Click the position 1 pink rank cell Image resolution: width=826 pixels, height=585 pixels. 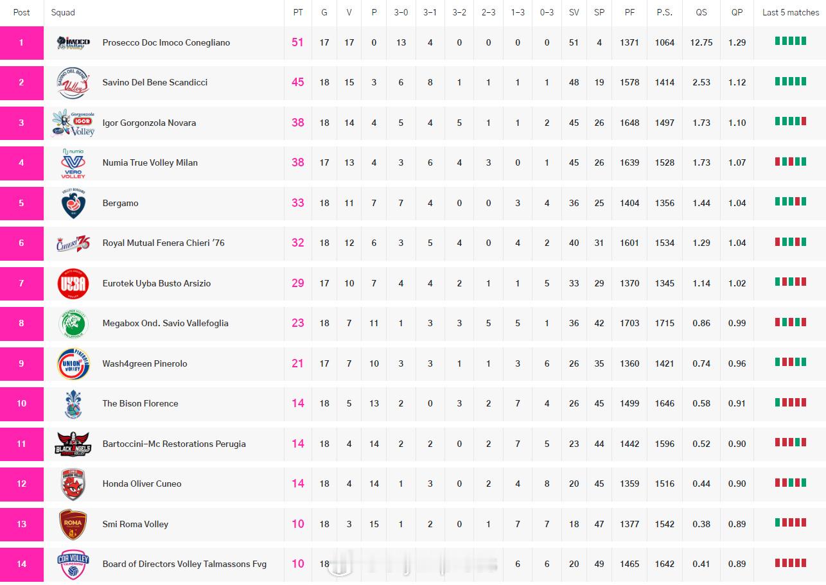[x=21, y=43]
